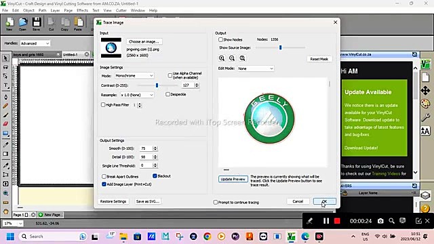The width and height of the screenshot is (434, 244).
Task: Adjust the Contrast slider handle
Action: (157, 85)
